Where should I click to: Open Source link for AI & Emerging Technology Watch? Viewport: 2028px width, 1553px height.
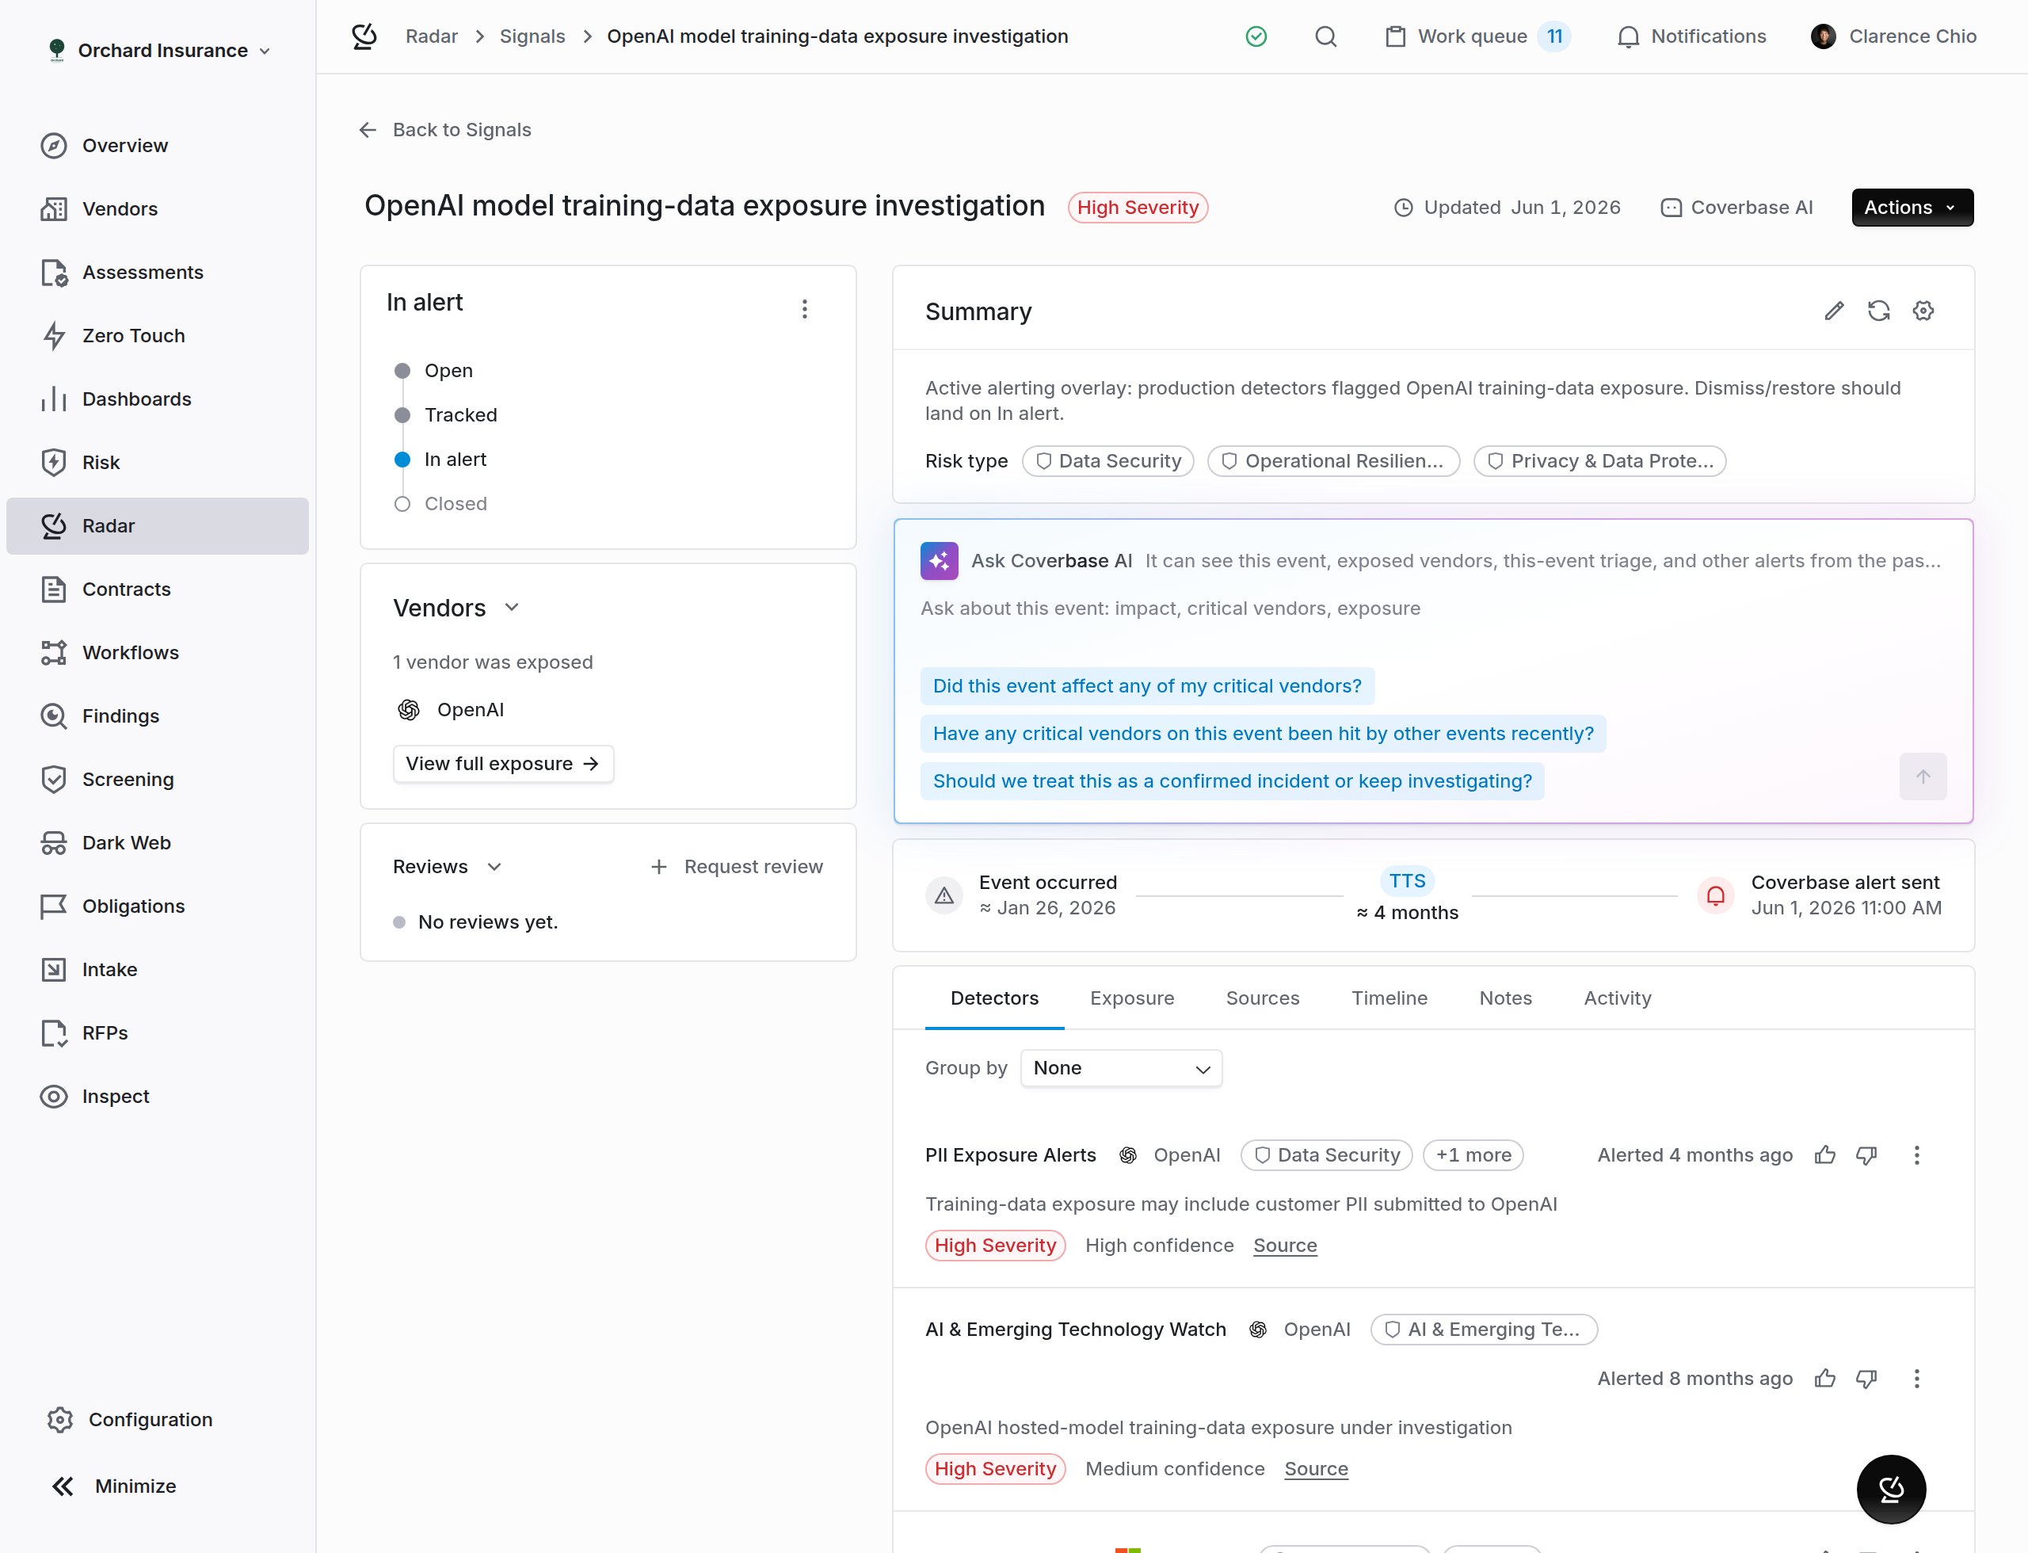pyautogui.click(x=1317, y=1469)
